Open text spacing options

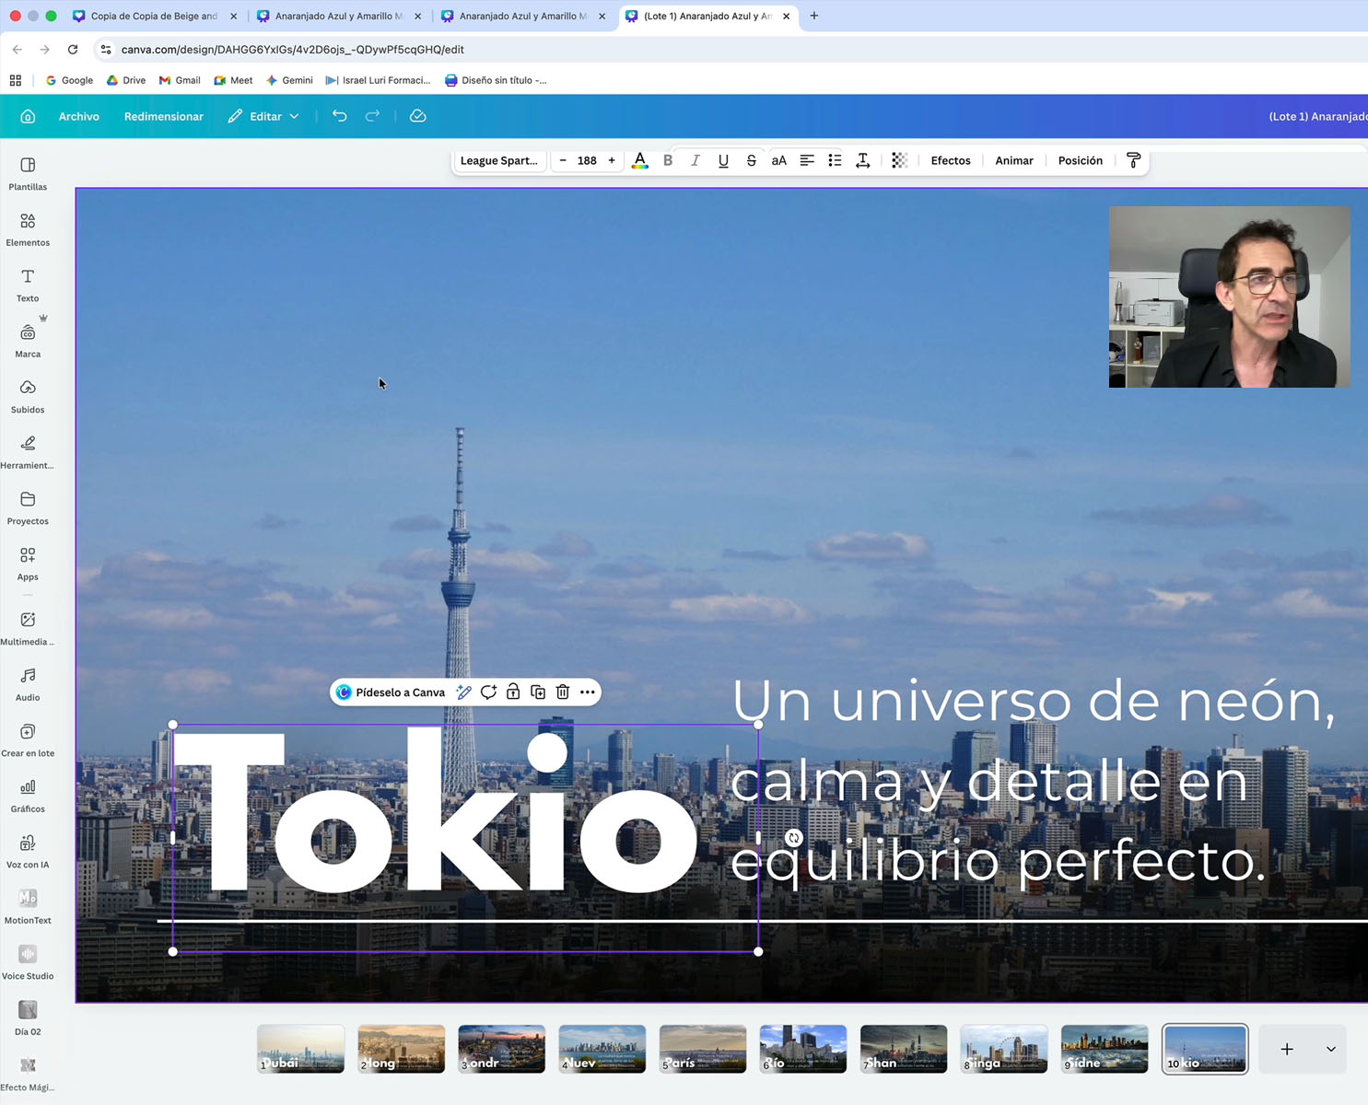pyautogui.click(x=863, y=160)
